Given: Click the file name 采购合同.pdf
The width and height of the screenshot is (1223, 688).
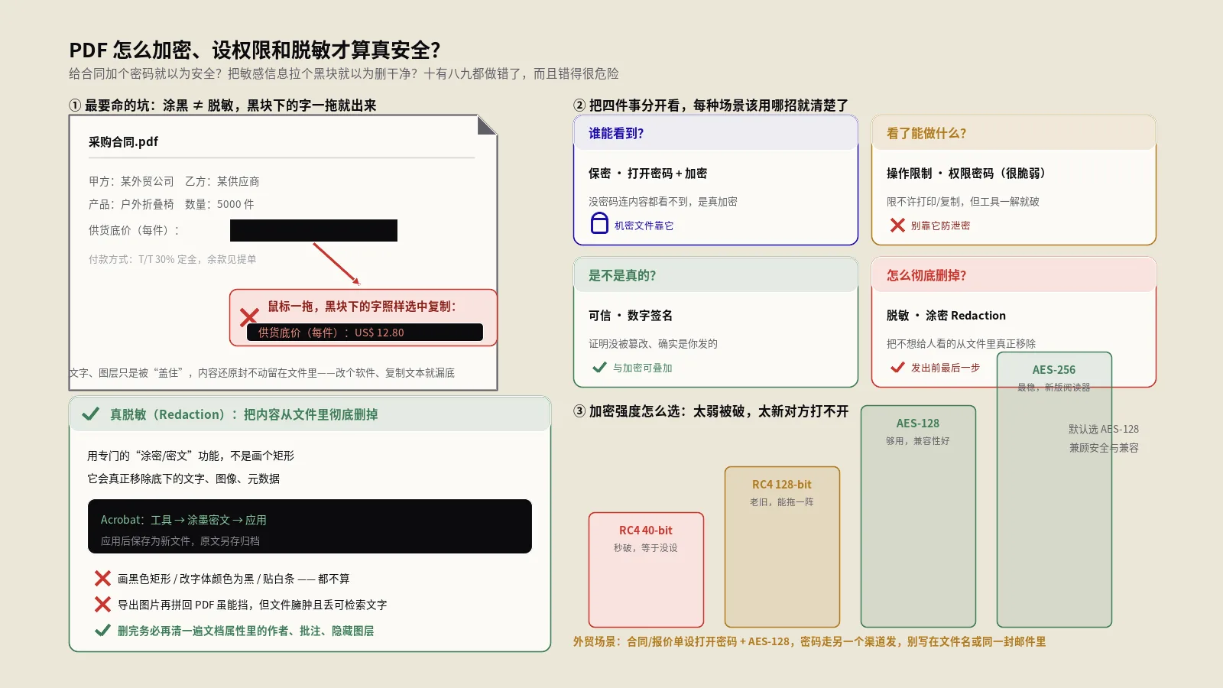Looking at the screenshot, I should 123,141.
